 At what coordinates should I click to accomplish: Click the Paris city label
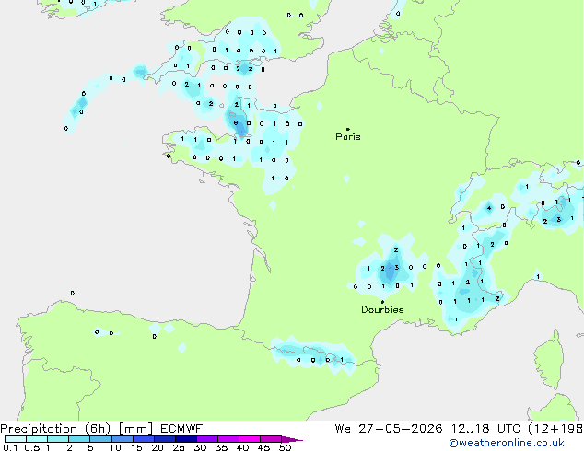tap(348, 137)
